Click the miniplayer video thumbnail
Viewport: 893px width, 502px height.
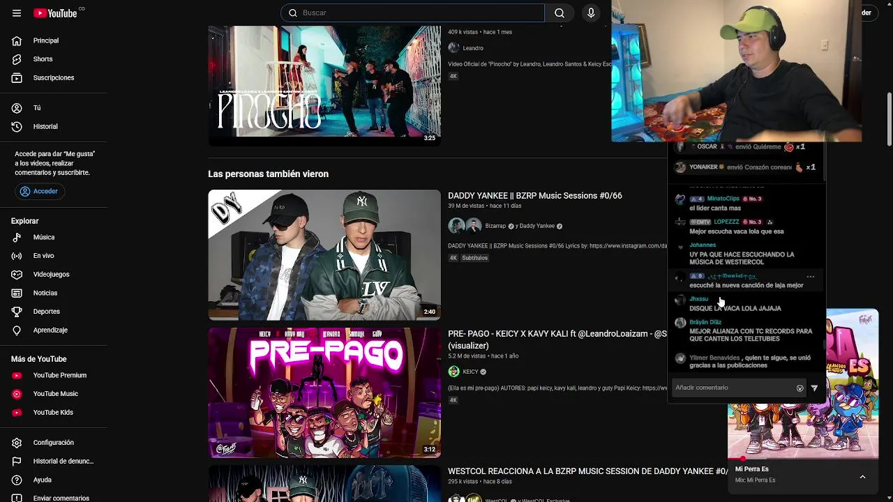coord(803,383)
